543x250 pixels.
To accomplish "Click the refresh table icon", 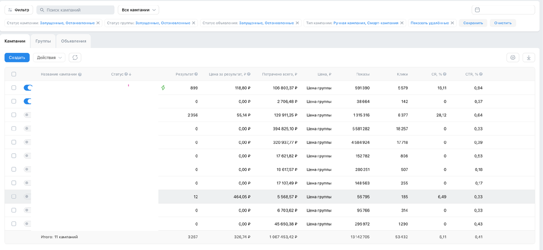I will coord(75,57).
